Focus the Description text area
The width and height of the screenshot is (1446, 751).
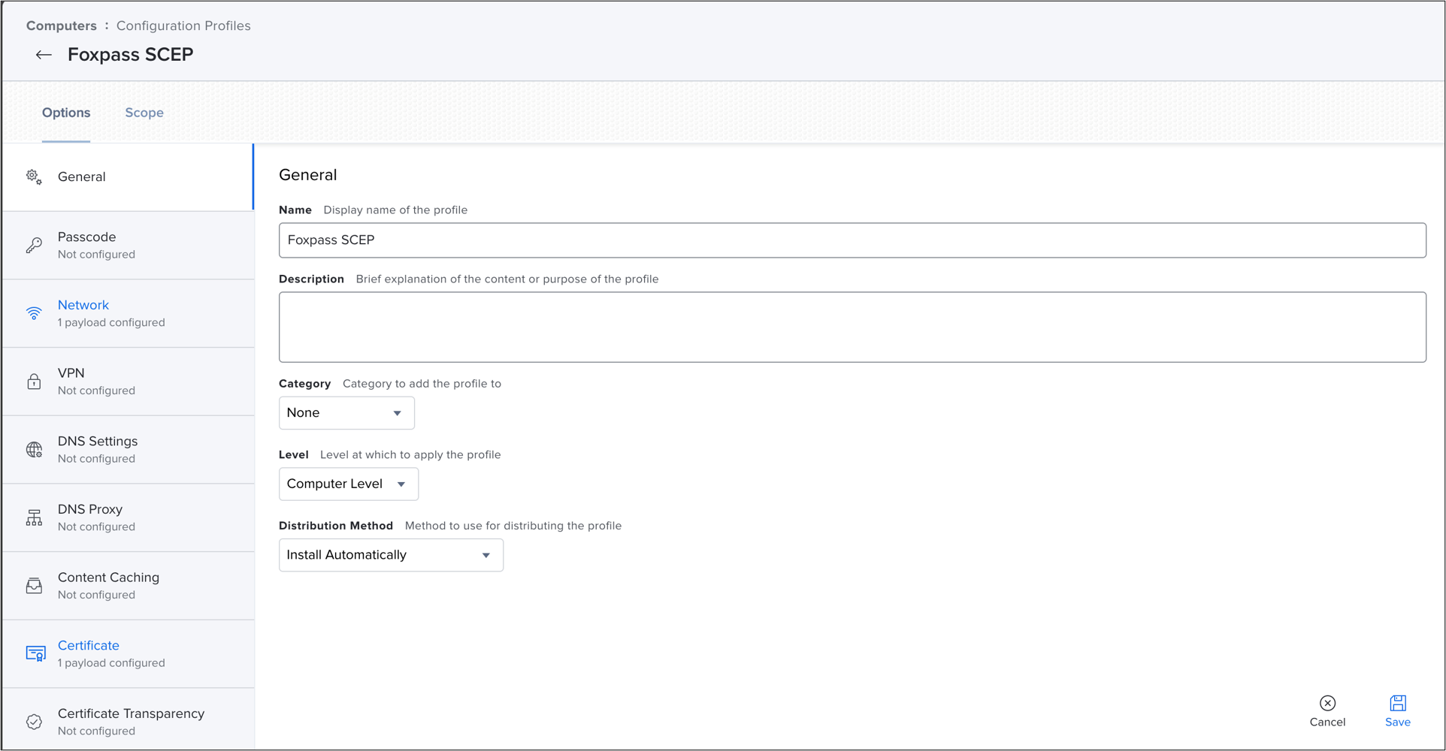click(852, 327)
